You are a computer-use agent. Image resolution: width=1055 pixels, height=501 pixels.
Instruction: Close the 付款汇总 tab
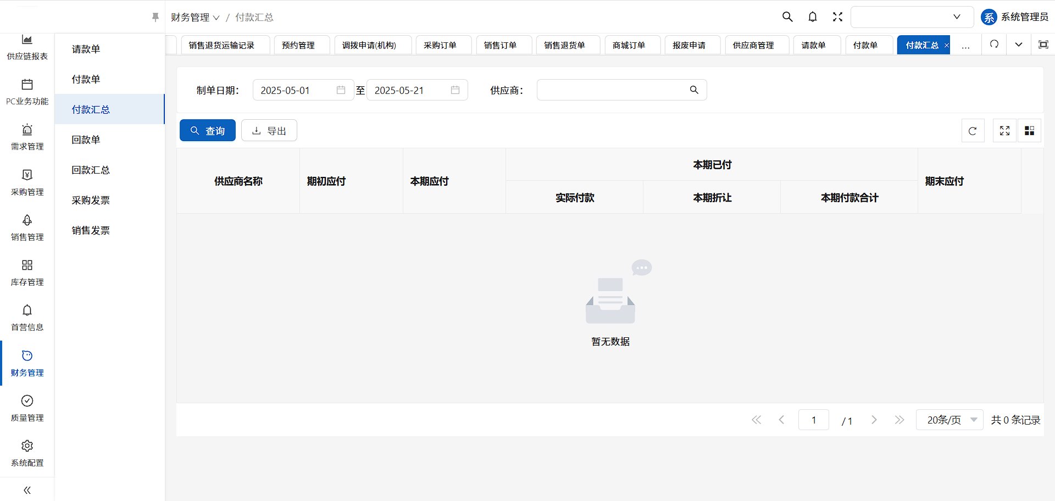pos(946,45)
